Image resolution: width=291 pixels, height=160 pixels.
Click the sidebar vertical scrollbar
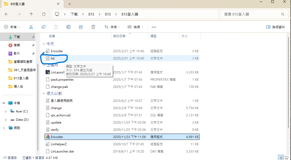coord(38,108)
